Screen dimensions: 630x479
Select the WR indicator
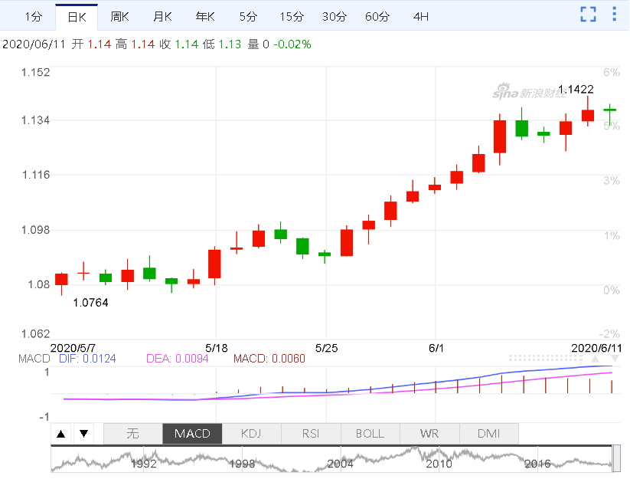point(429,434)
